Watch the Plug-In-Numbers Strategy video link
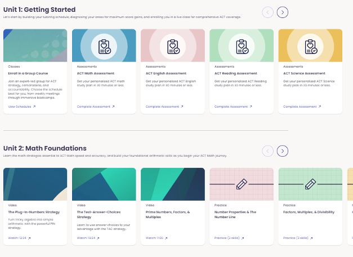This screenshot has width=353, height=257. click(x=19, y=238)
